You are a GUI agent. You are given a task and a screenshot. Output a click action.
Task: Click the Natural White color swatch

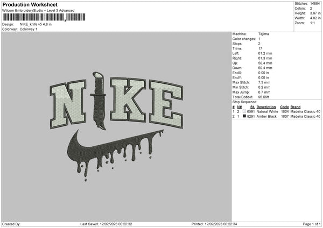pos(244,111)
